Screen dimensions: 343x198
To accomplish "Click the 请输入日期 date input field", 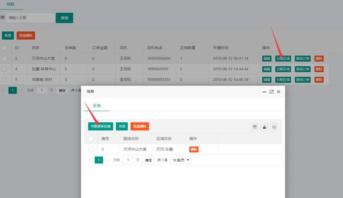I will pyautogui.click(x=30, y=18).
